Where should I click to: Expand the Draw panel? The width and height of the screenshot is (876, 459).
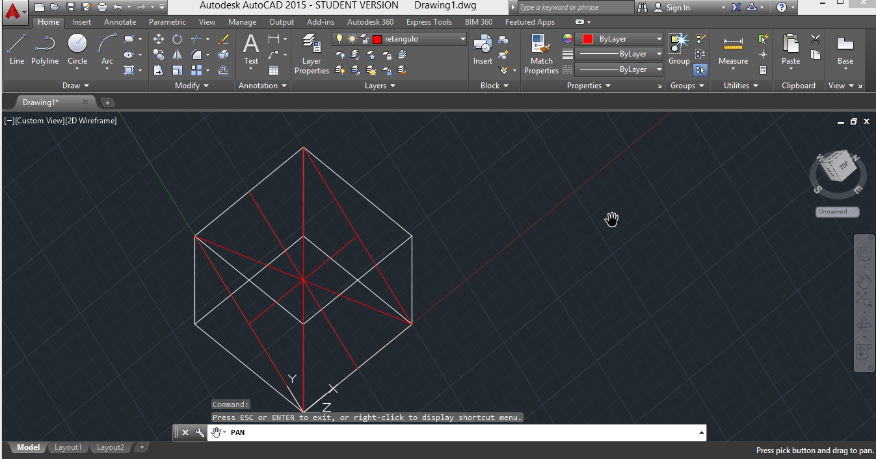point(75,86)
